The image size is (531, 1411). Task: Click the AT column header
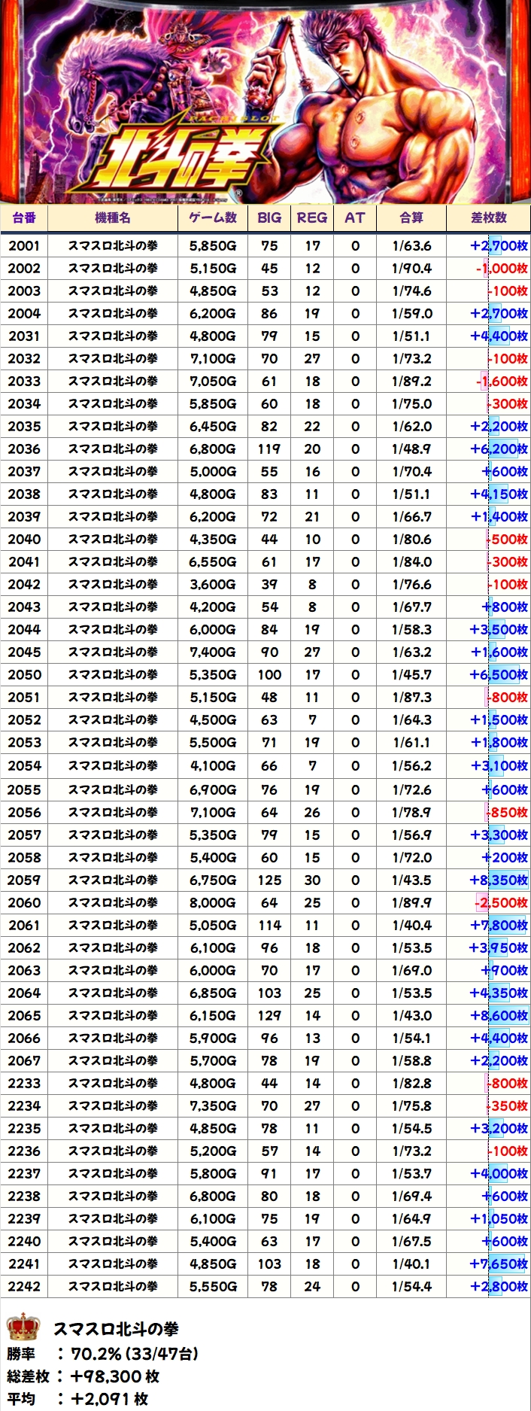[x=355, y=217]
